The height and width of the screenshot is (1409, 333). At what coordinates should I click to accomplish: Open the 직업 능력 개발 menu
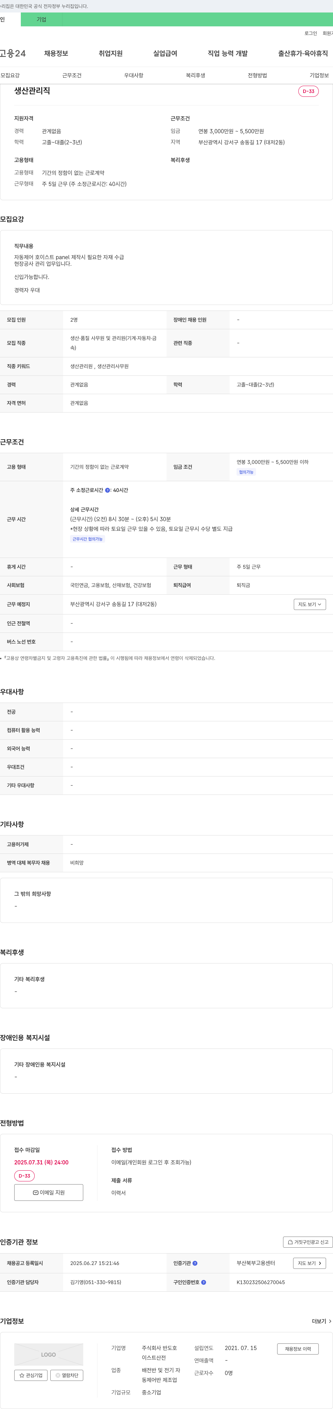click(x=228, y=53)
